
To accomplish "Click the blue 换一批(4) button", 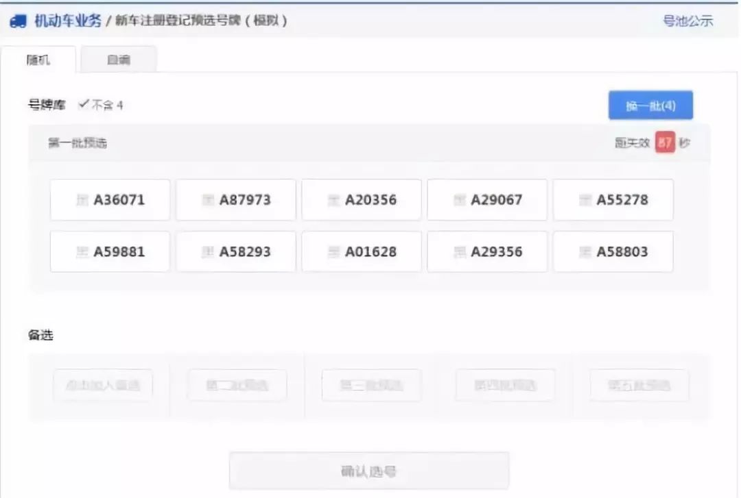I will 650,106.
